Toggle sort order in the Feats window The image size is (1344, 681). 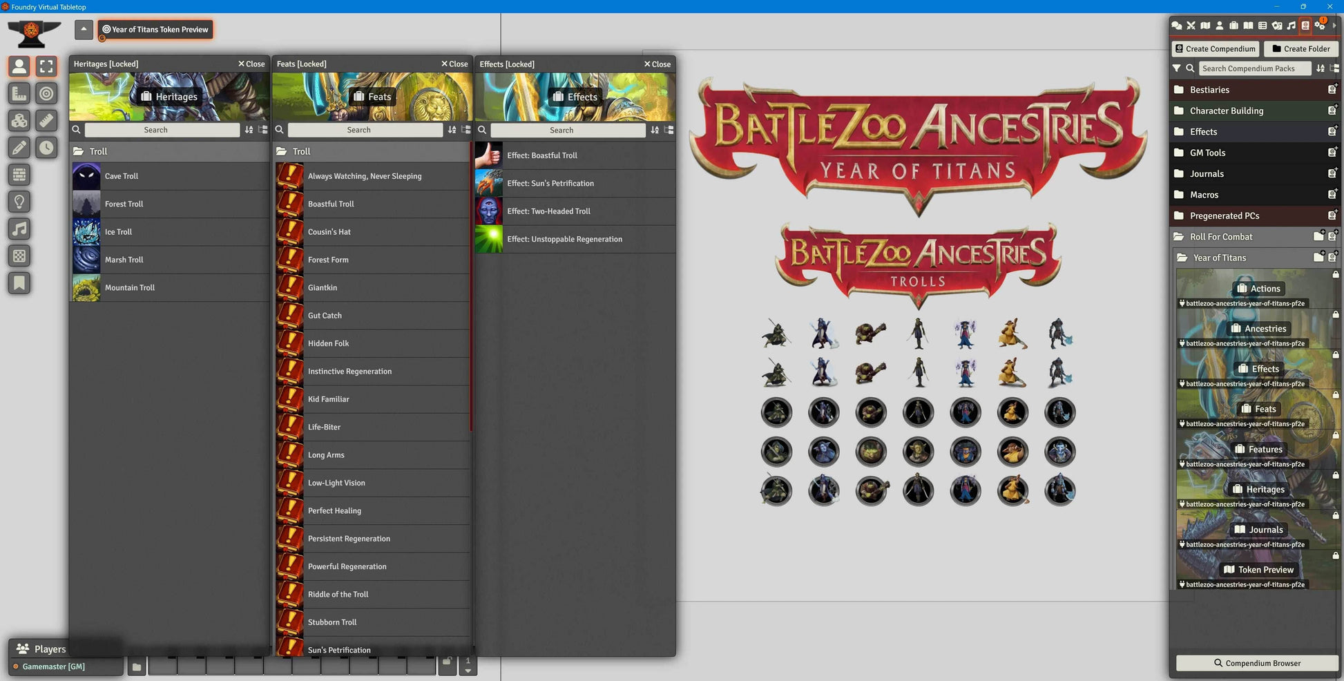tap(452, 130)
